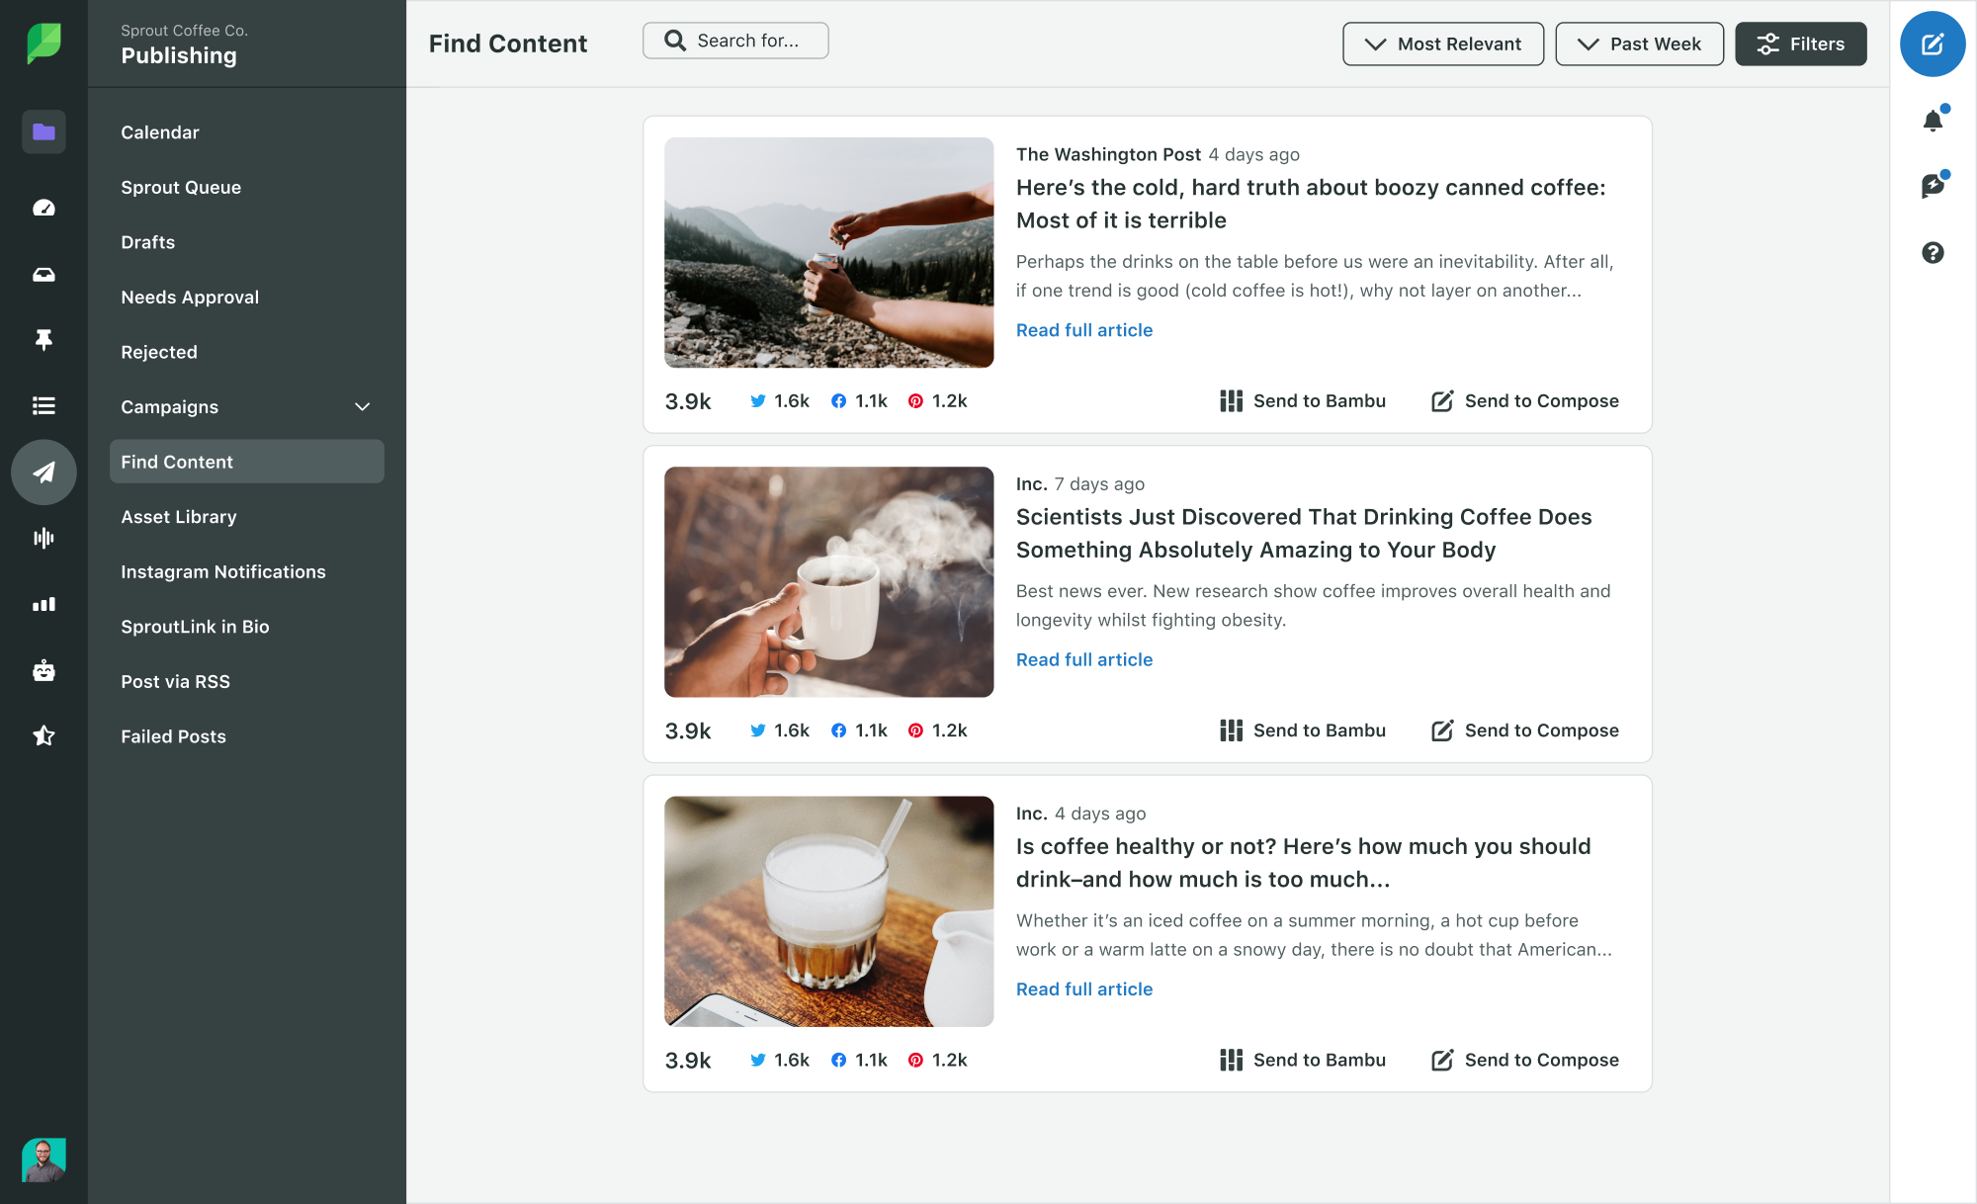Read full article on coffee health benefits
This screenshot has width=1977, height=1204.
coord(1084,659)
